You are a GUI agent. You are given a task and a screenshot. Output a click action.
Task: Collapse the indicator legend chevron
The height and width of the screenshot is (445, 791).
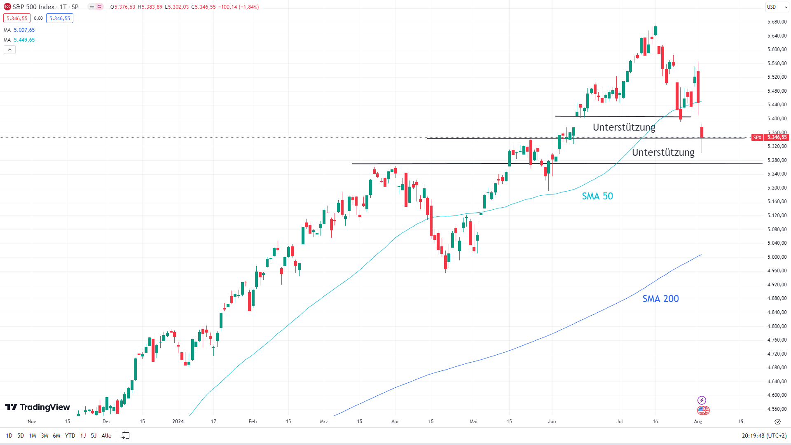9,49
